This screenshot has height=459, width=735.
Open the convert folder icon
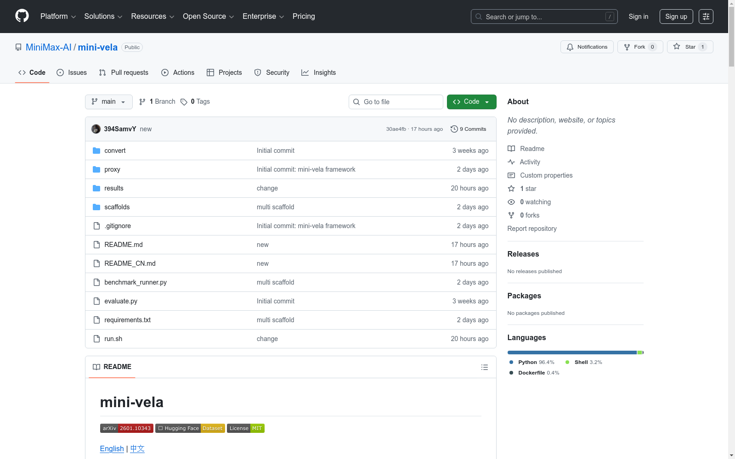click(96, 151)
